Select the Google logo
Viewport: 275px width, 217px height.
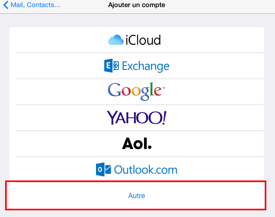point(137,90)
